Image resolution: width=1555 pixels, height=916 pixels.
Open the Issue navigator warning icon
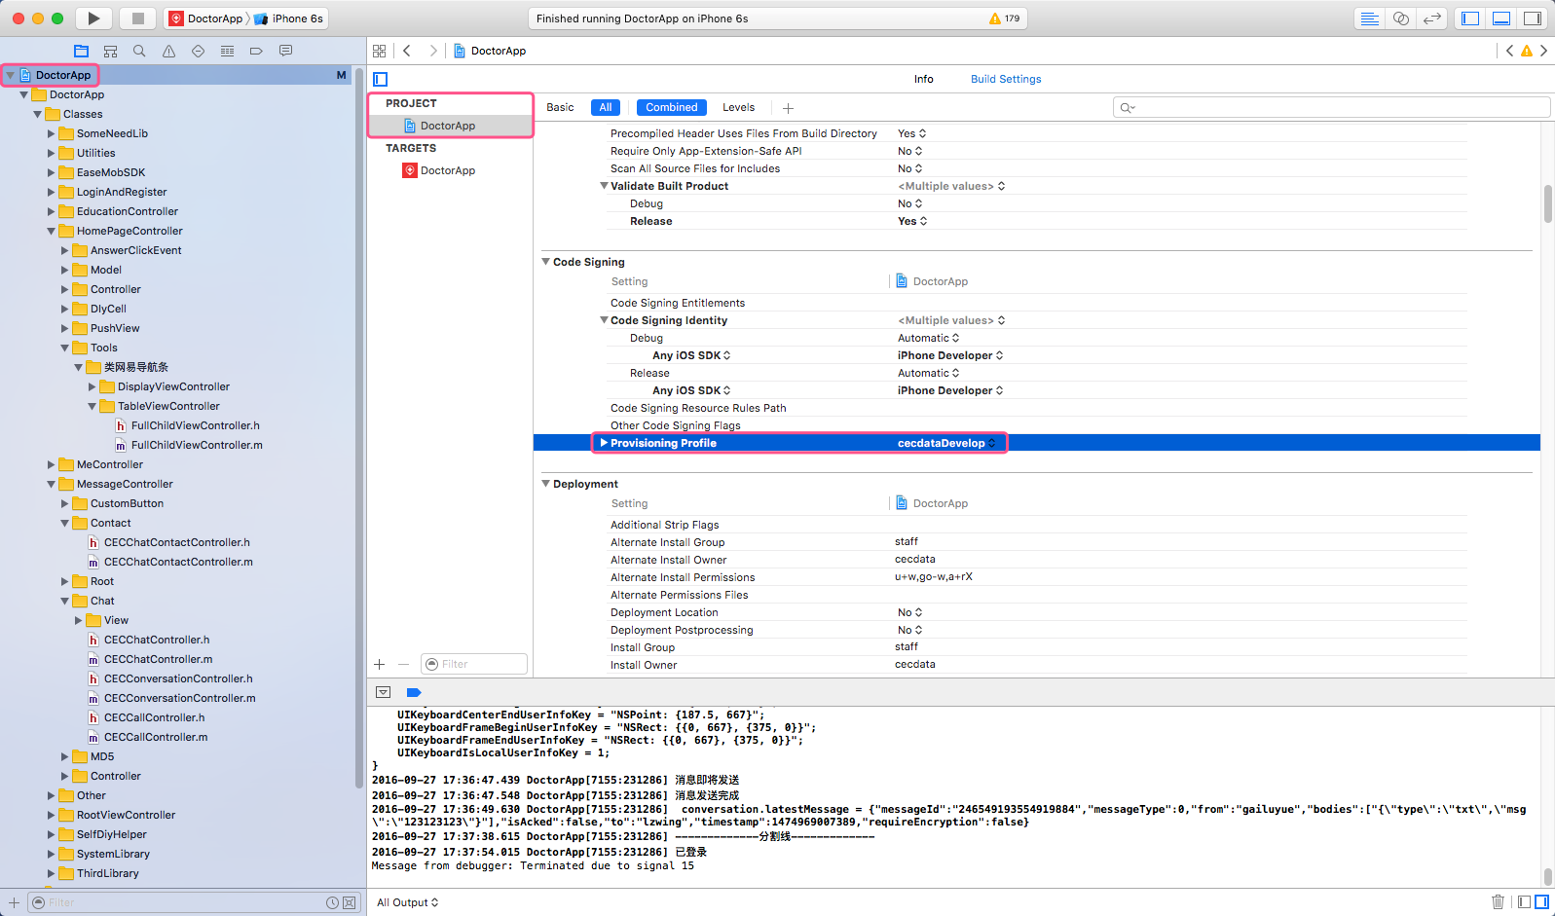(168, 51)
